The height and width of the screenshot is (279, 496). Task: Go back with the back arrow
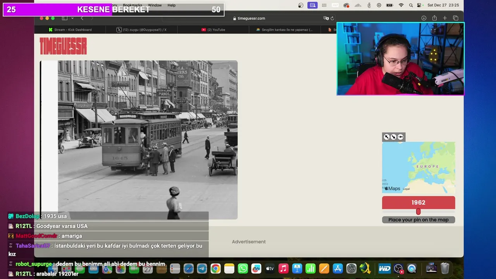point(82,18)
